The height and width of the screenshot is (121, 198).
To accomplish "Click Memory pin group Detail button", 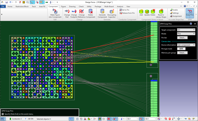I will tap(182, 53).
